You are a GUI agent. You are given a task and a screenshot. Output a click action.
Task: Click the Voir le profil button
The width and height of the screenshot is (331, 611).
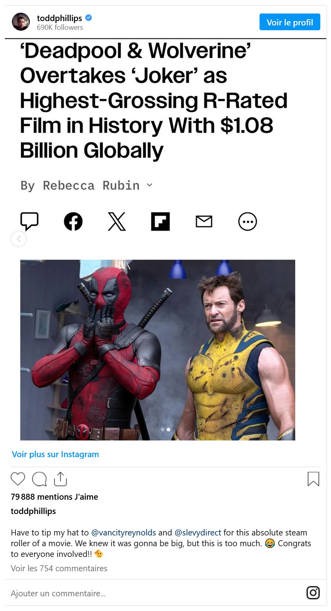290,22
